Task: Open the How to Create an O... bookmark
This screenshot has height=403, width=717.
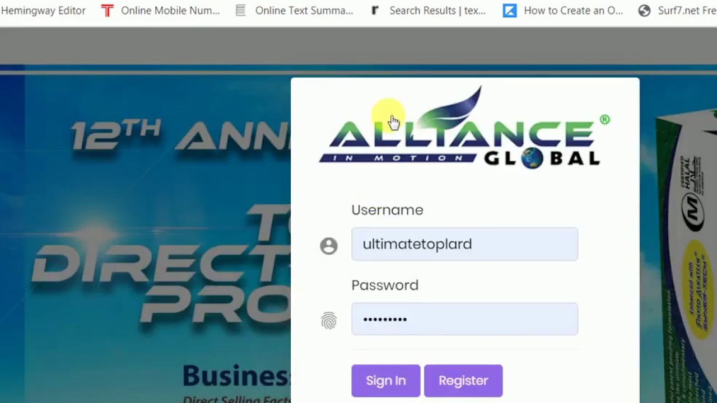Action: click(573, 11)
